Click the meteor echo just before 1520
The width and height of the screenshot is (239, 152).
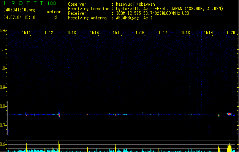point(218,116)
